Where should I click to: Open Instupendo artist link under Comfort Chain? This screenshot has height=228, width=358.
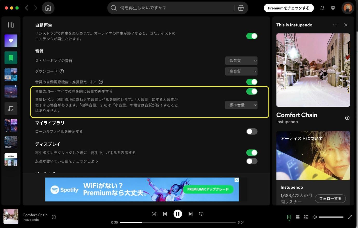point(287,122)
